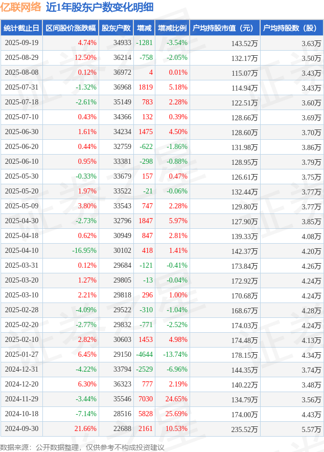The height and width of the screenshot is (452, 324).
Task: Click the 5.57万 average shares cell
Action: 311,429
